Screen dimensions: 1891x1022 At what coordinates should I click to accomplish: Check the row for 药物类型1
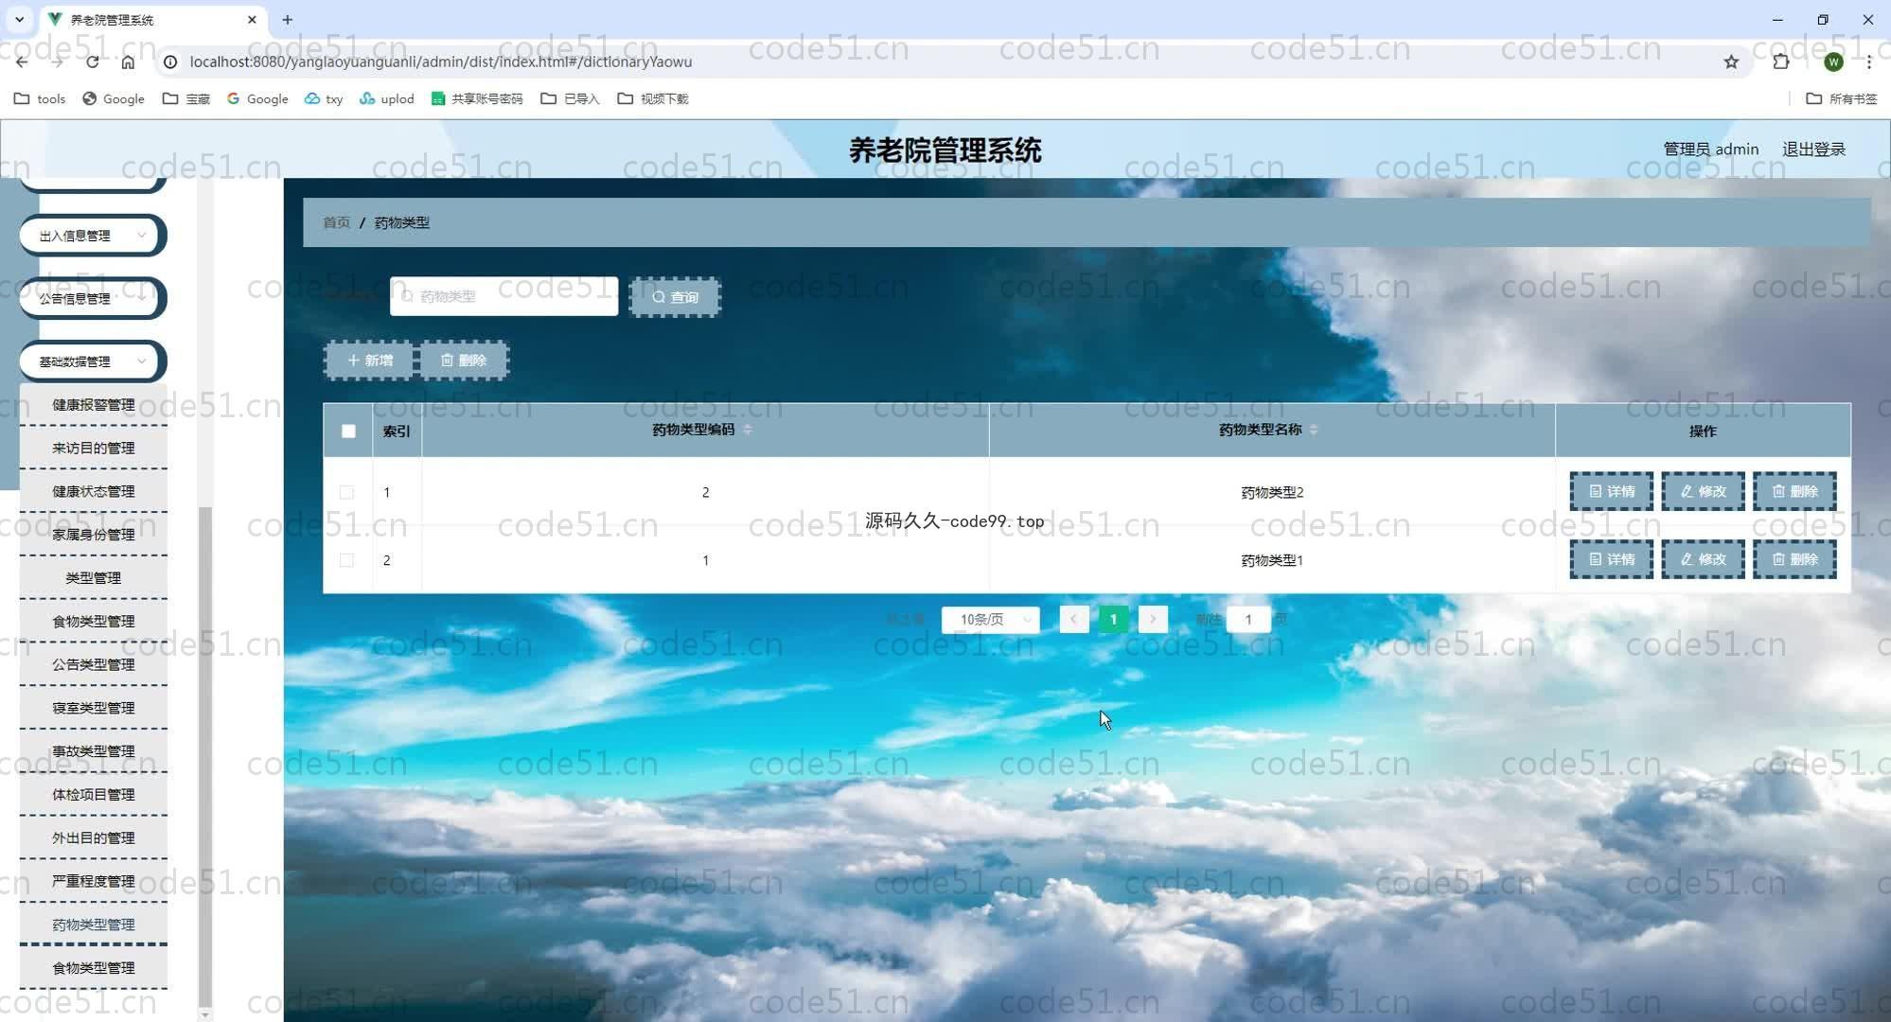[x=346, y=560]
